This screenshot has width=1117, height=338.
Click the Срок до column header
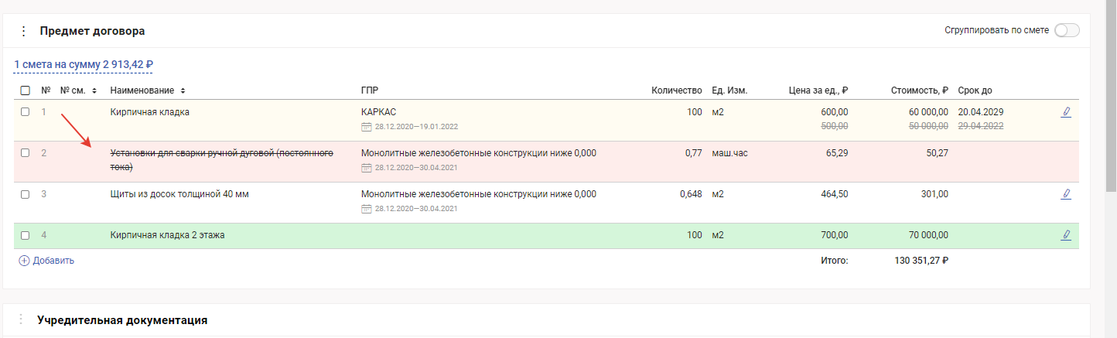[x=975, y=90]
